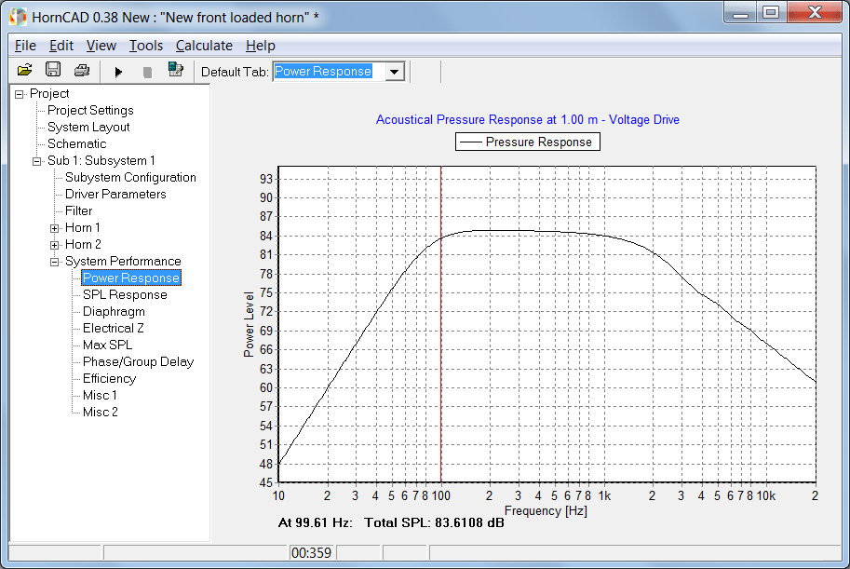This screenshot has height=569, width=850.
Task: Start calculation with the Play icon
Action: point(118,72)
